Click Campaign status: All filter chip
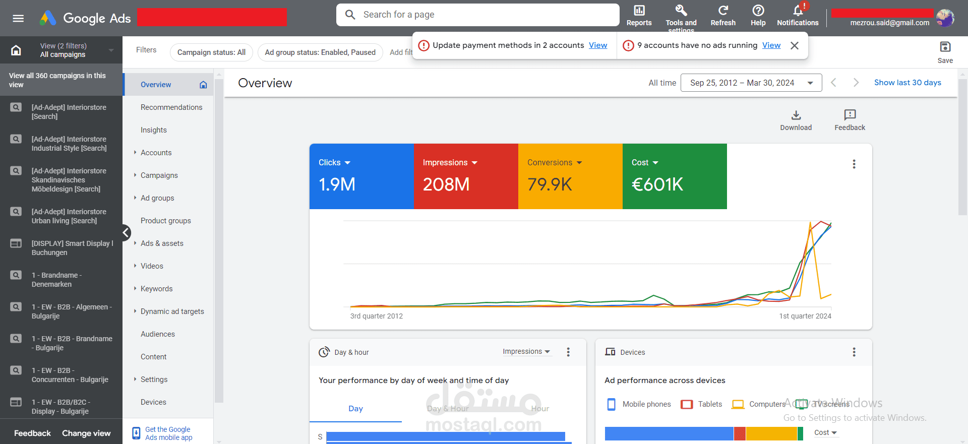This screenshot has width=968, height=444. 211,52
